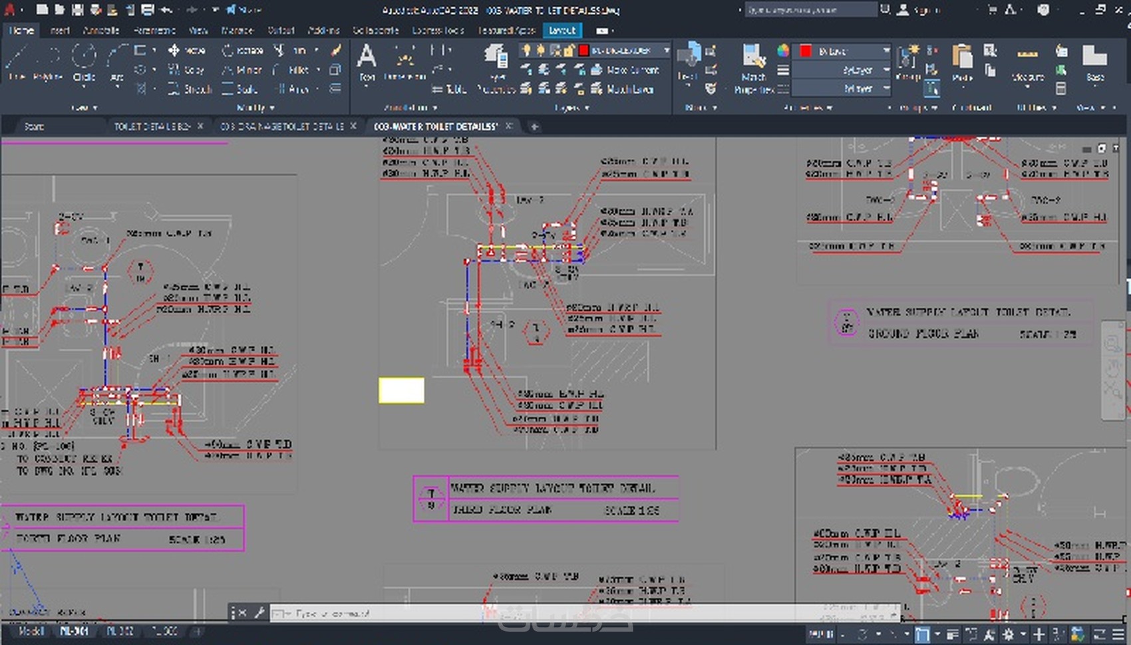Click the Move tool in Modify panel
The width and height of the screenshot is (1131, 645).
click(186, 51)
